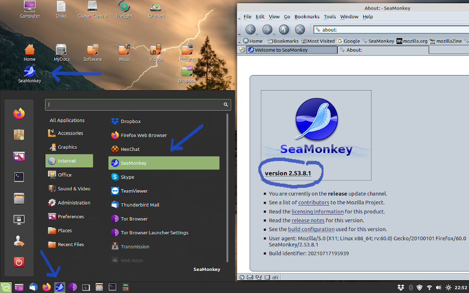Image resolution: width=469 pixels, height=293 pixels.
Task: Select the Preferences category
Action: tap(69, 217)
